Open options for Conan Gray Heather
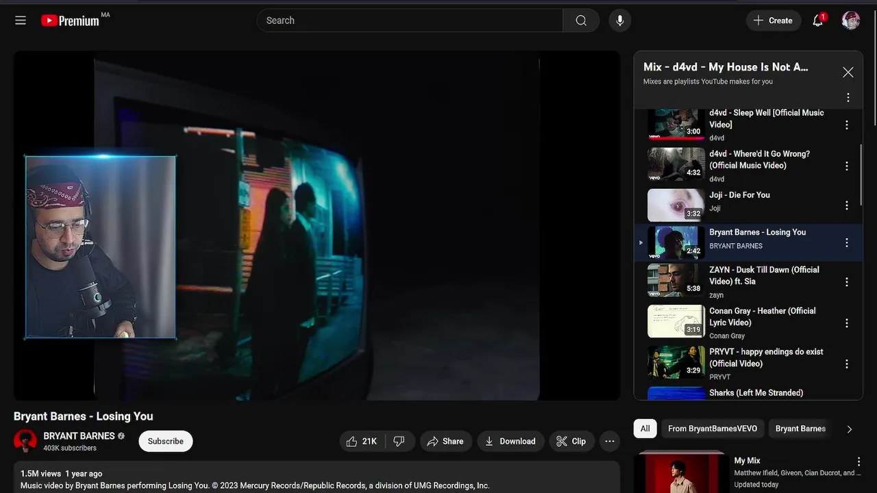 click(847, 323)
